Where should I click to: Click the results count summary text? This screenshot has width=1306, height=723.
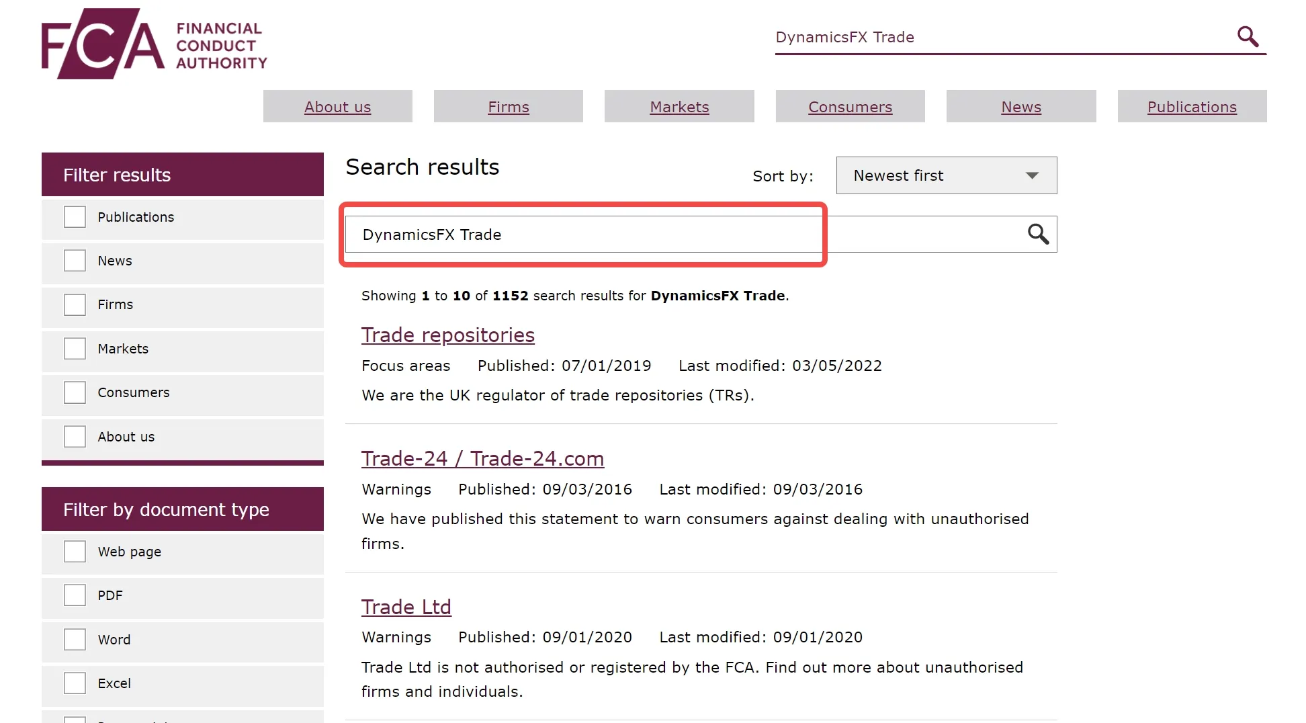tap(575, 296)
